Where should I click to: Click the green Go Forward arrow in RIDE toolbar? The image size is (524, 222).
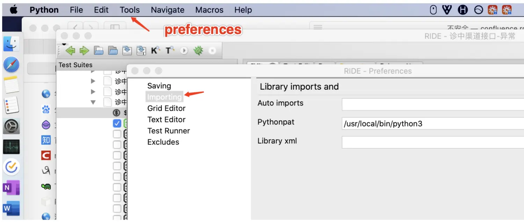click(x=84, y=51)
